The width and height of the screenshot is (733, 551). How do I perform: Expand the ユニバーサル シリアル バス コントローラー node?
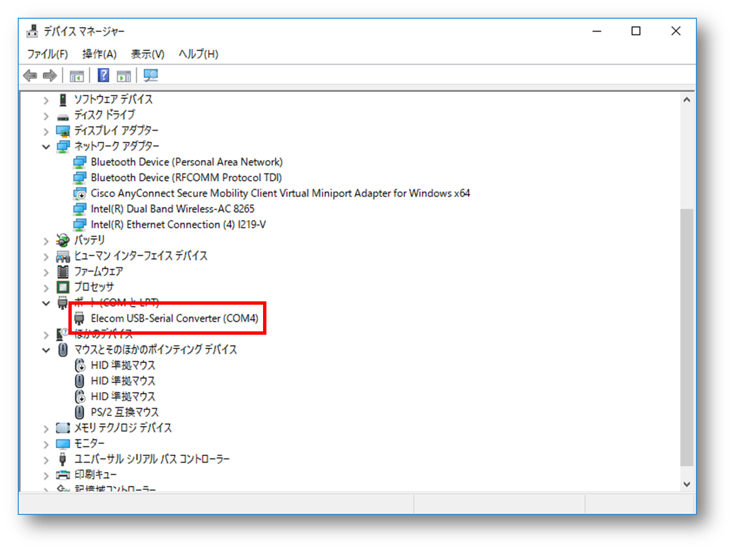pos(46,459)
